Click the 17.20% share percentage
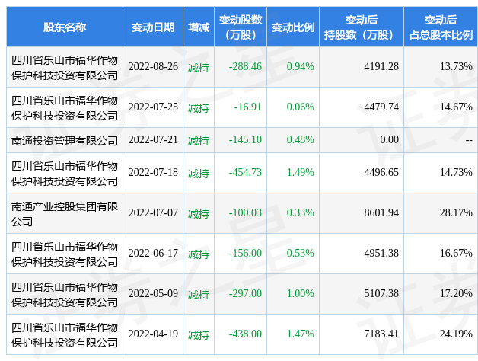 [456, 293]
